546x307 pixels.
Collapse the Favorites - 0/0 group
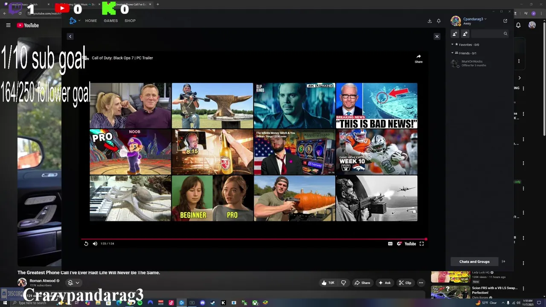(452, 44)
